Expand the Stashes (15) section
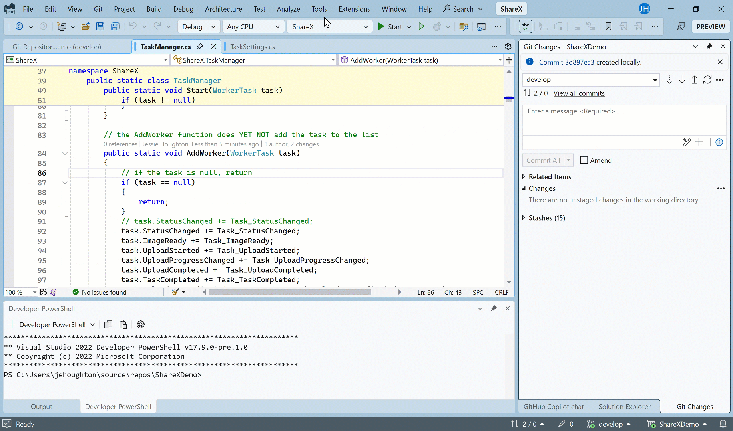Screen dimensions: 733x431 (524, 218)
